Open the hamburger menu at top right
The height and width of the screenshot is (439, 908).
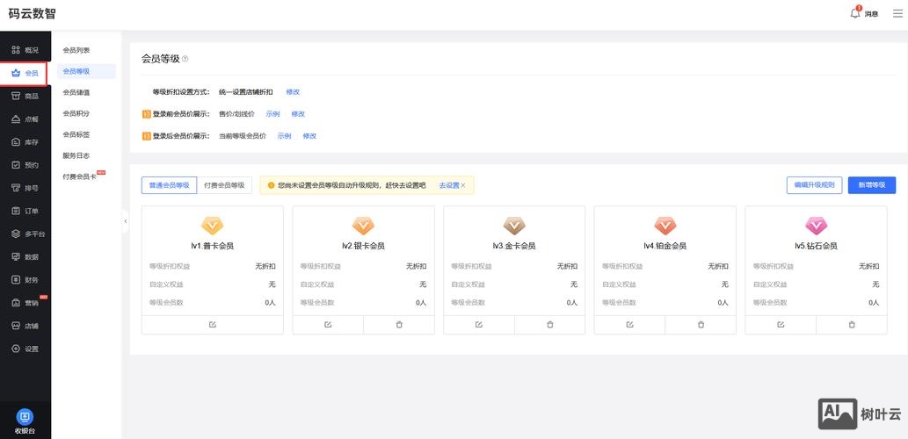pyautogui.click(x=897, y=13)
